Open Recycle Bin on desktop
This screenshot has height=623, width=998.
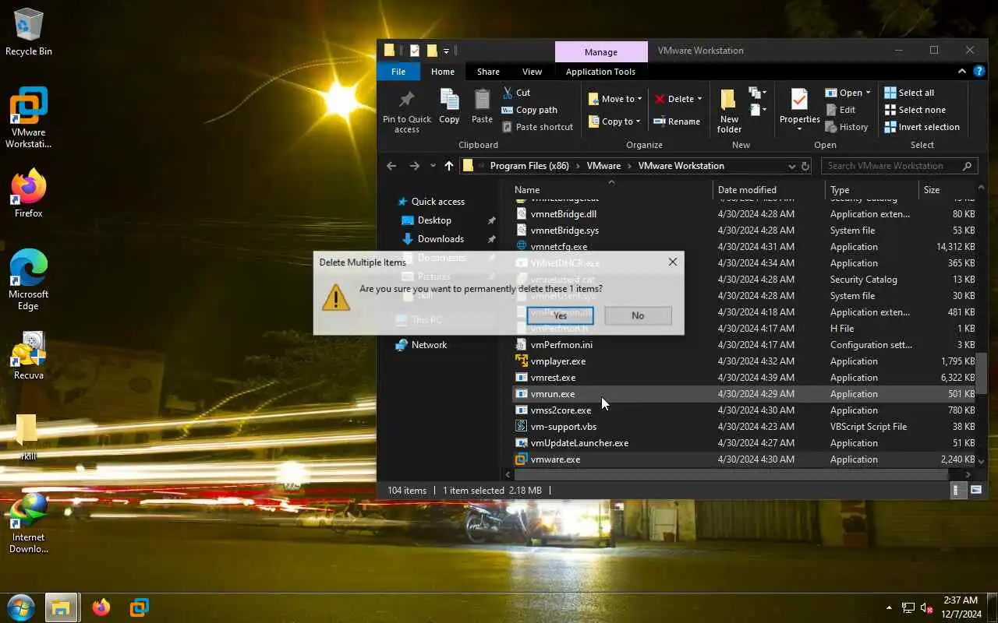[29, 32]
